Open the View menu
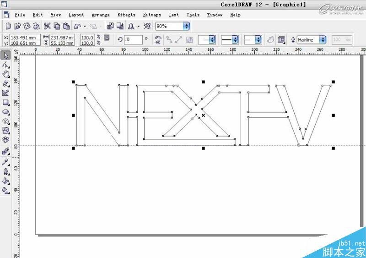 point(56,15)
